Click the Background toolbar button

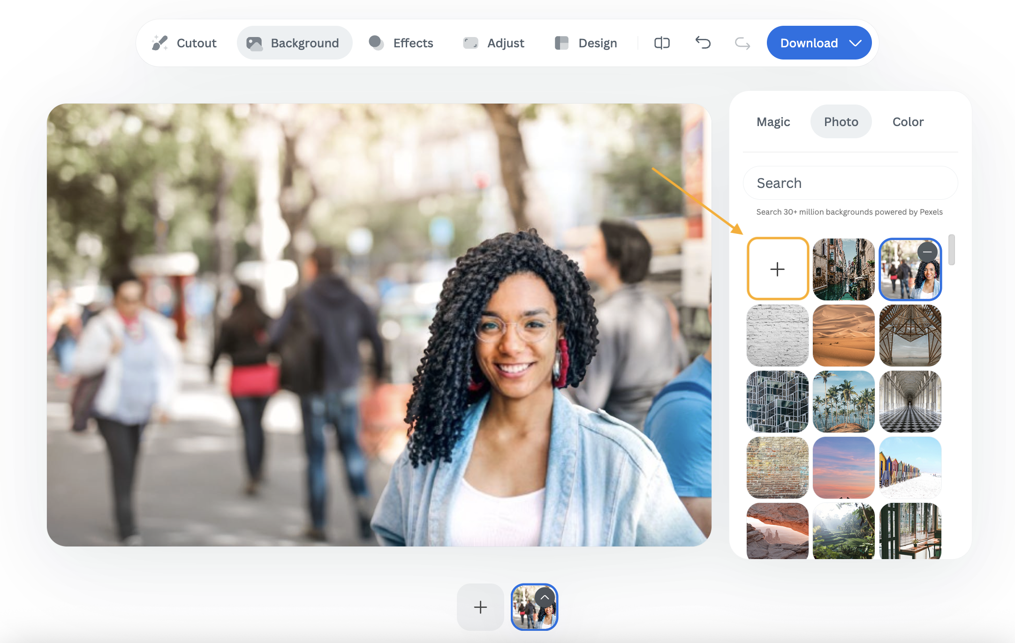(x=294, y=43)
